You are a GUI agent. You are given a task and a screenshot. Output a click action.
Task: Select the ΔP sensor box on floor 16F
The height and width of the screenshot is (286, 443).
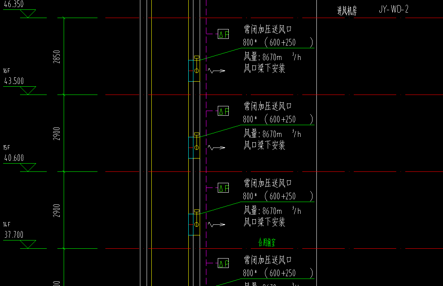223,34
